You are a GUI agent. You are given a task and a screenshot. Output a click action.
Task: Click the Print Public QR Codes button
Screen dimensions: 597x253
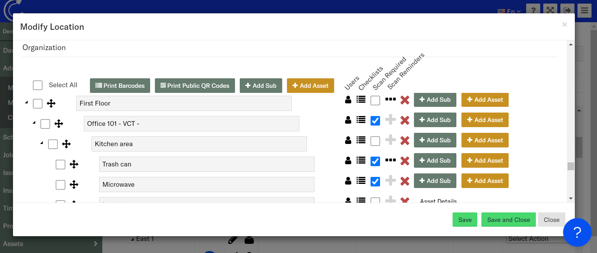pyautogui.click(x=195, y=86)
